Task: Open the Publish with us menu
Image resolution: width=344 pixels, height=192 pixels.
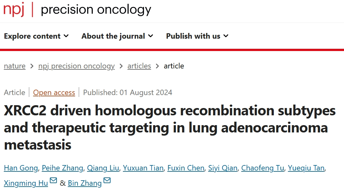Action: [197, 36]
